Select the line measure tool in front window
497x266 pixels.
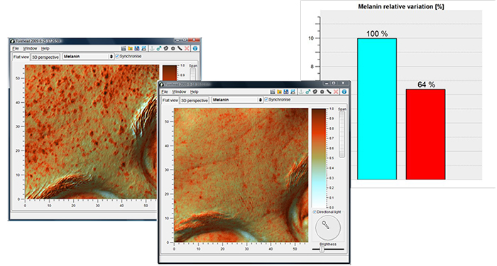329,92
